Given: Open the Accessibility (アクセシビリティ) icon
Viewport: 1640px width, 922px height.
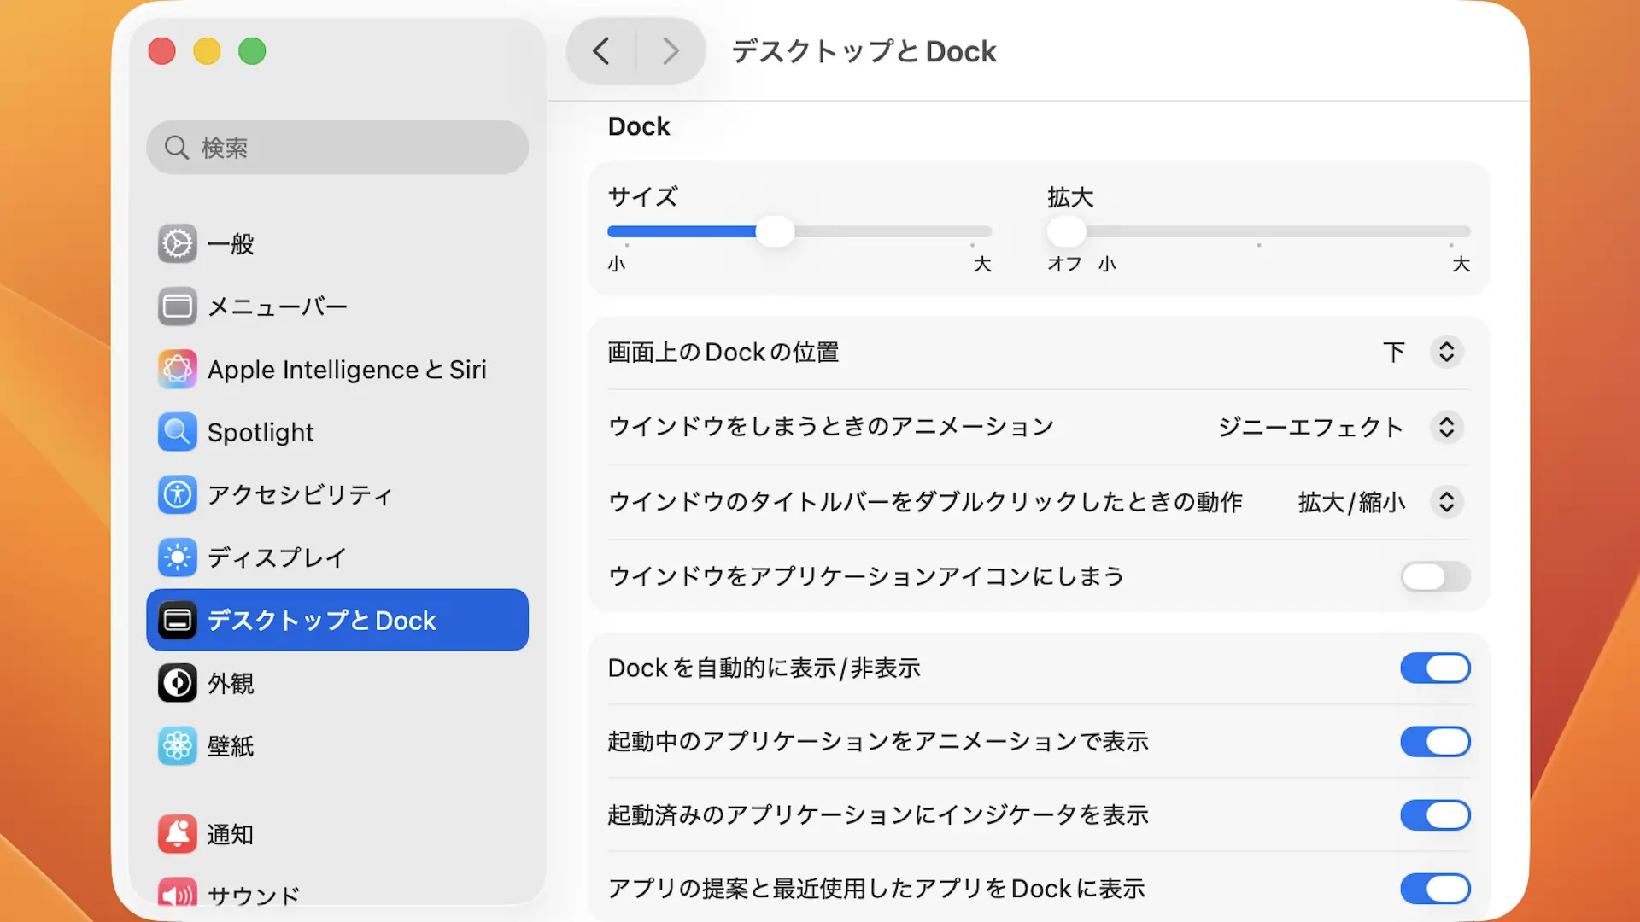Looking at the screenshot, I should pyautogui.click(x=178, y=494).
